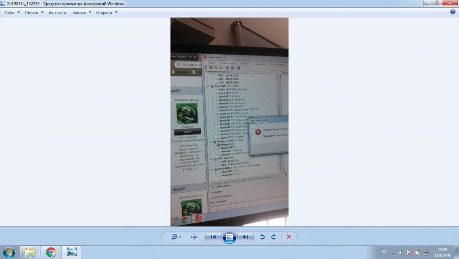Maximize the Photo Viewer window
The image size is (459, 259).
[x=436, y=3]
